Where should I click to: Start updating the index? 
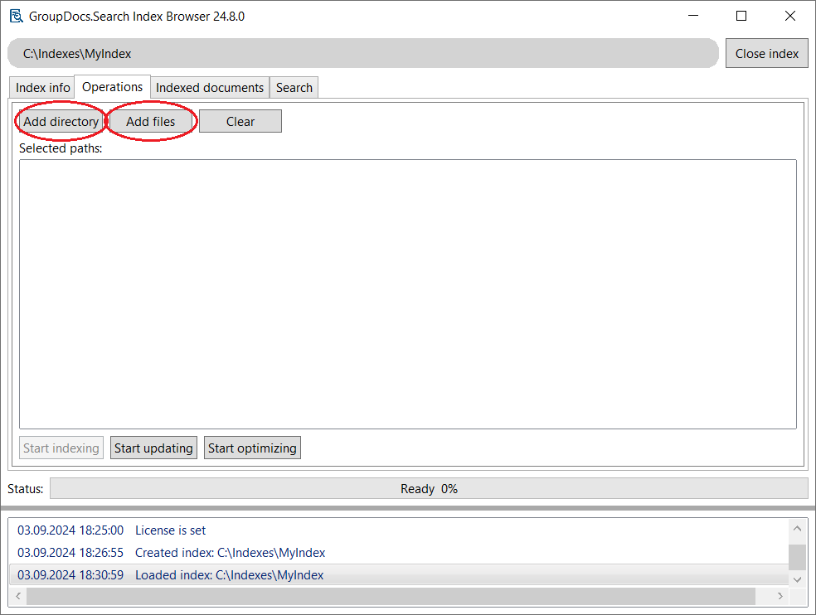153,448
